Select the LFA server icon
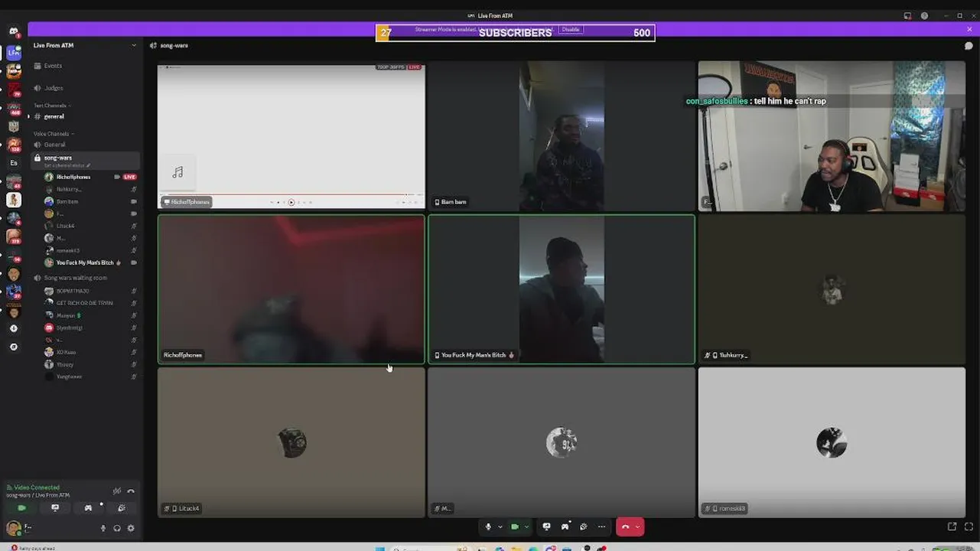980x551 pixels. click(14, 53)
